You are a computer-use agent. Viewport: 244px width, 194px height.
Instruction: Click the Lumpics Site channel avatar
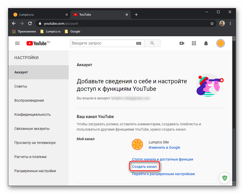(137, 144)
